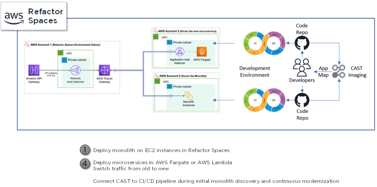Select the Developers people icon
Screen dimensions: 377x187
[302, 67]
